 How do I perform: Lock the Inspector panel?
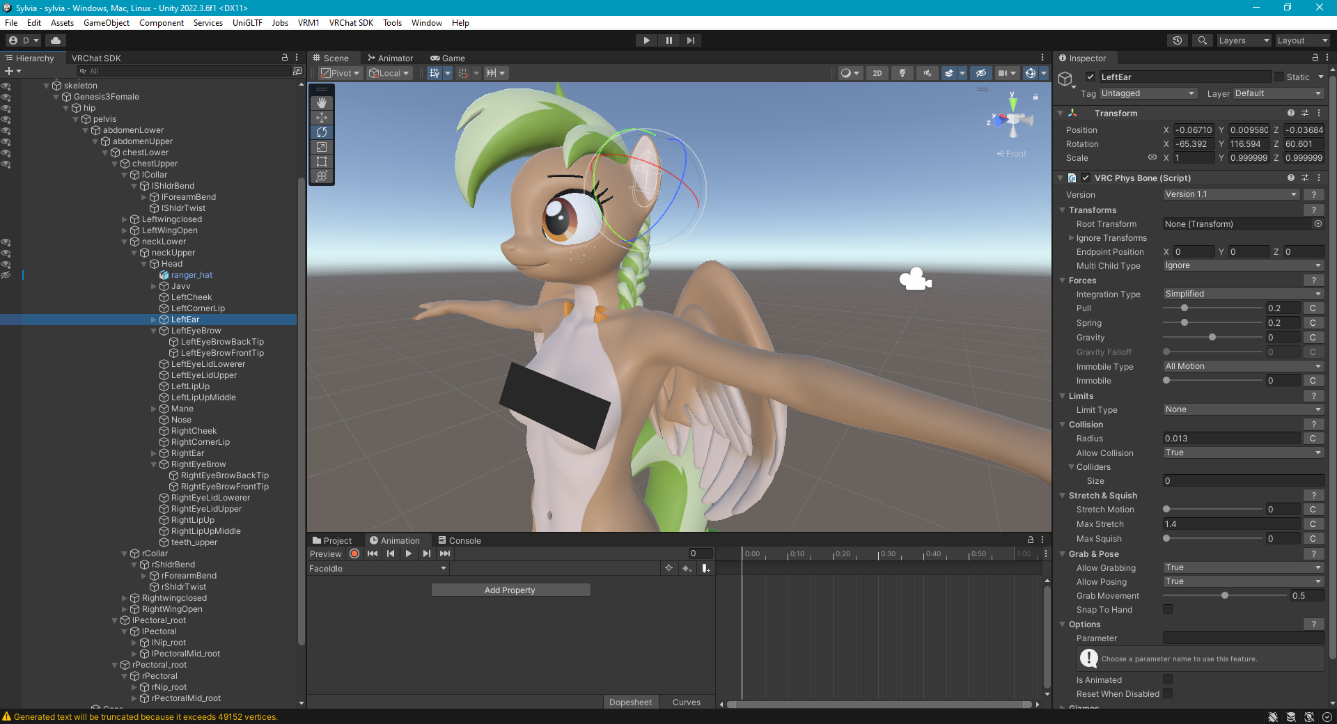[x=1315, y=58]
